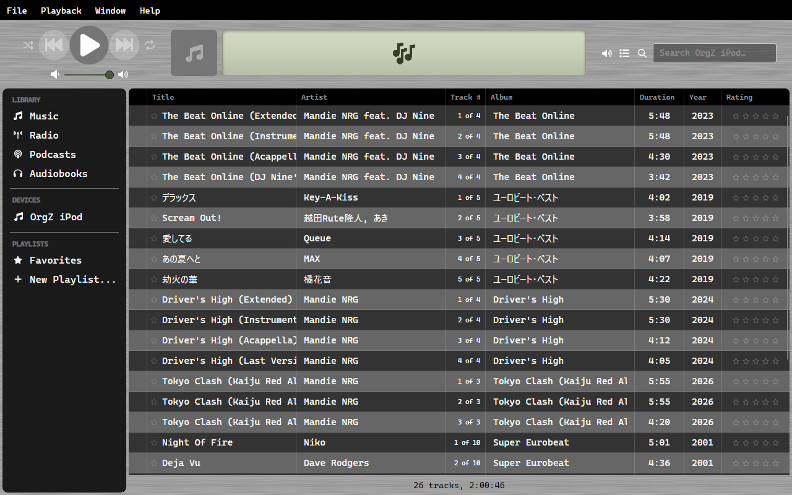
Task: Focus the Search OrgZ iPod field
Action: coord(715,53)
